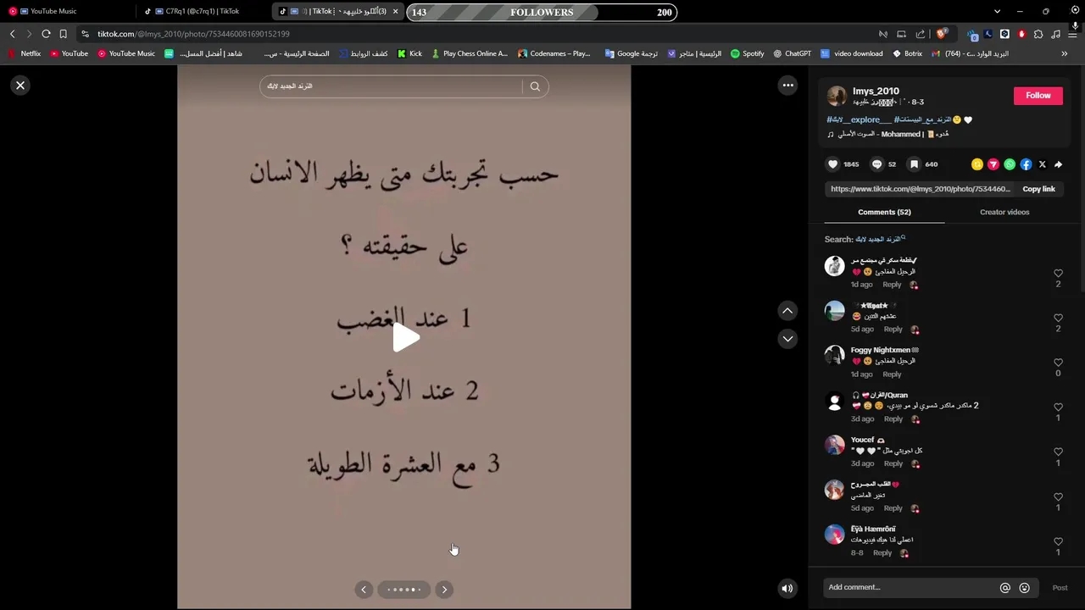
Task: Like the Foggy Nightxmen comment
Action: 1058,363
